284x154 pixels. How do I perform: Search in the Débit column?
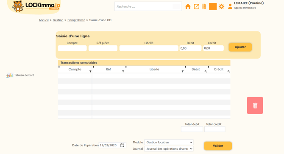206,71
